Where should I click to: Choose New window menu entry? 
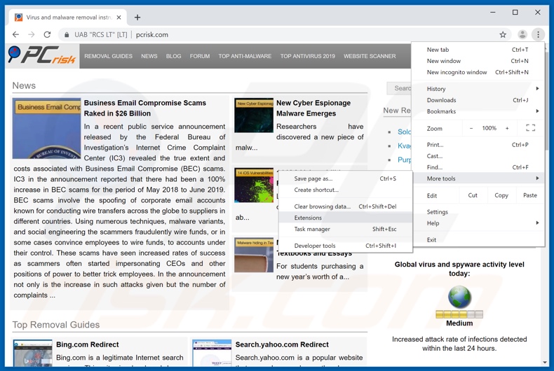coord(478,61)
